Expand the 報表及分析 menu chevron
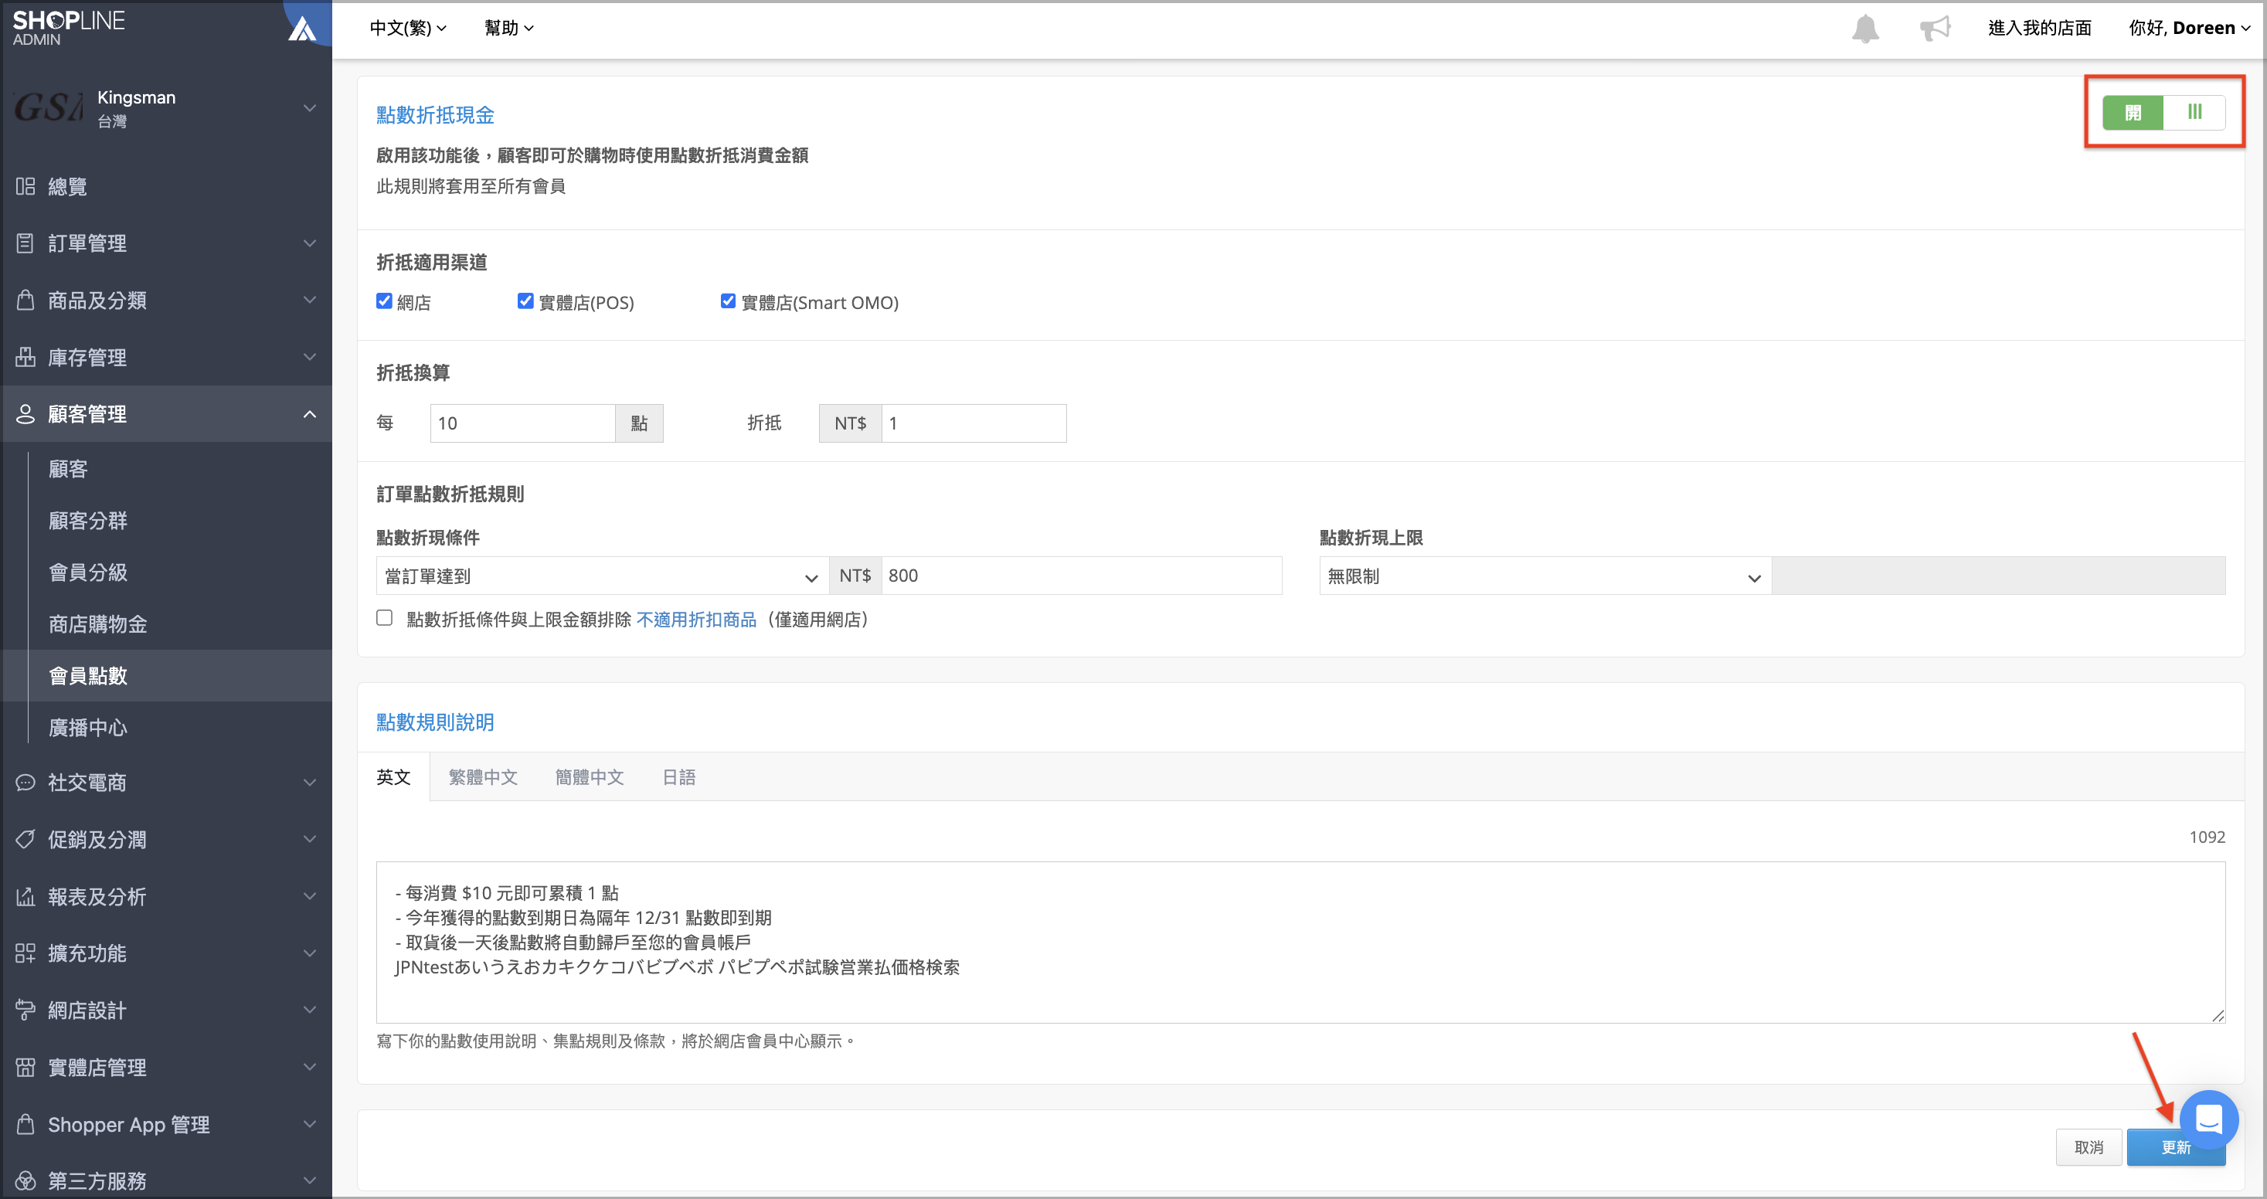The height and width of the screenshot is (1199, 2267). point(310,896)
